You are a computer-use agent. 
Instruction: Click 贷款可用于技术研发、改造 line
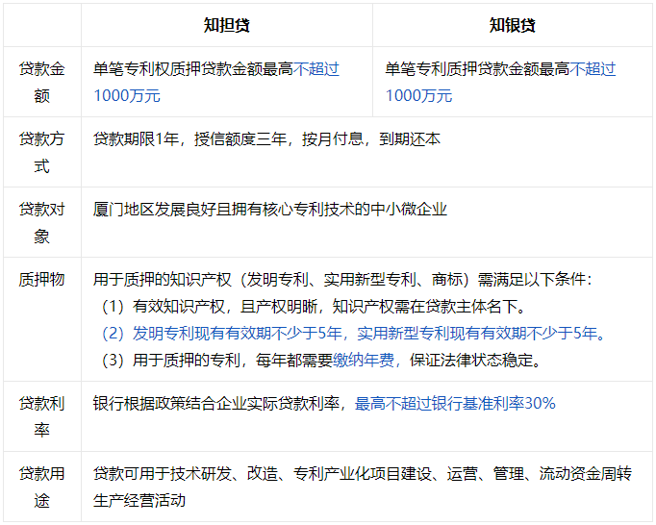[x=363, y=473]
